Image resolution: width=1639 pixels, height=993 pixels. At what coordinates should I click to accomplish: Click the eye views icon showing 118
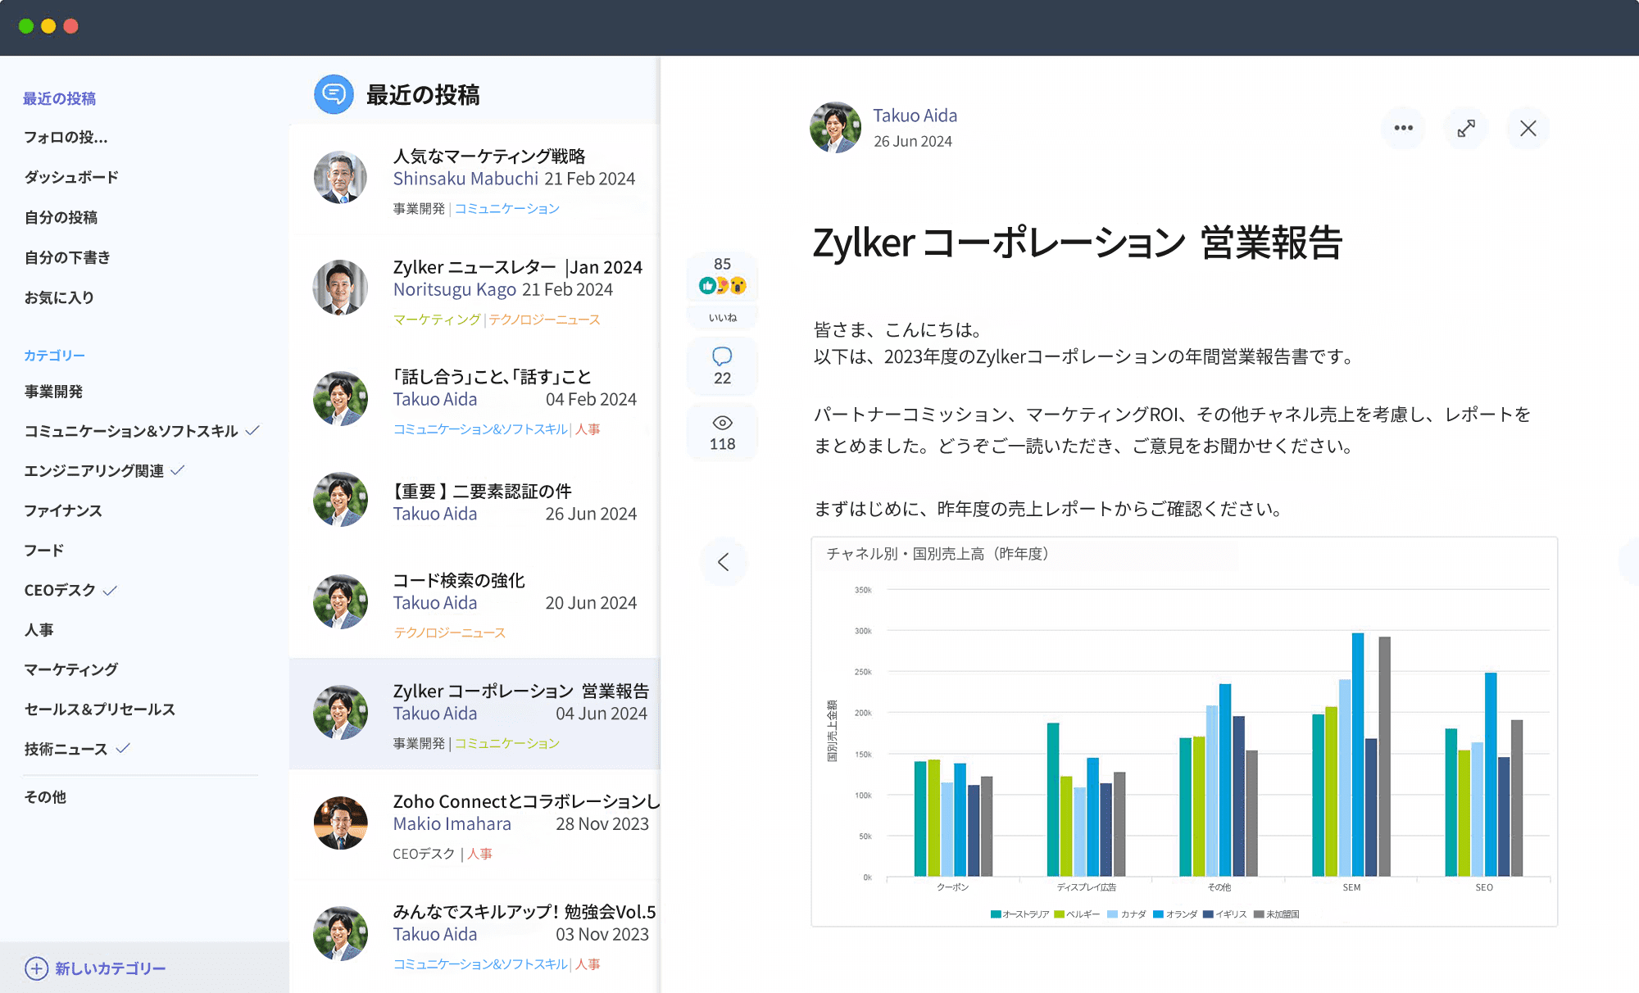point(722,423)
